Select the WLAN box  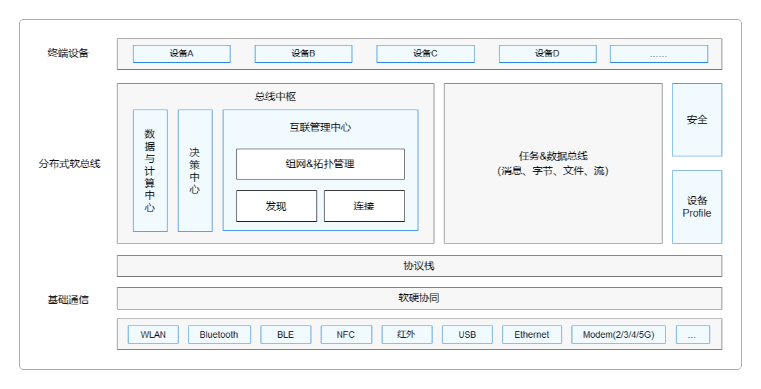pyautogui.click(x=153, y=335)
